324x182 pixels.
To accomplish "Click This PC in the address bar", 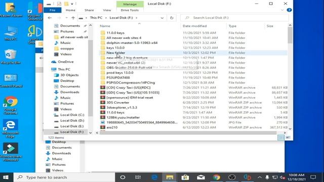I will [96, 18].
